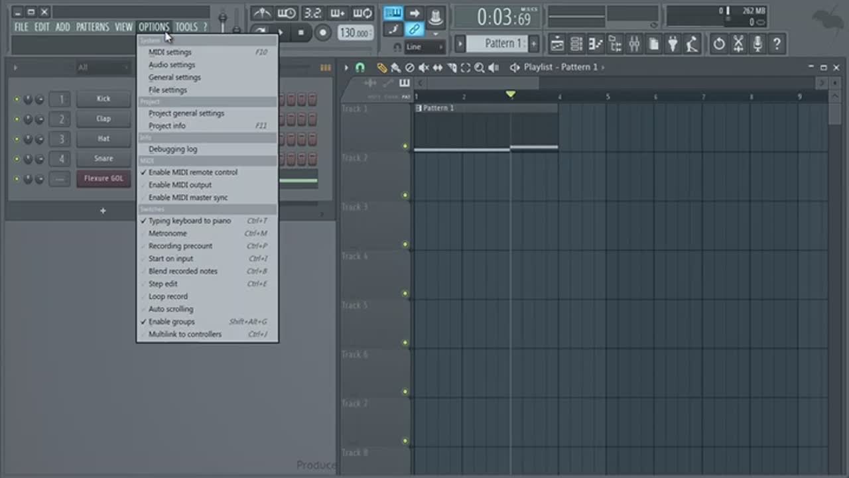Toggle the Playlist magnet snap icon
Image resolution: width=849 pixels, height=478 pixels.
point(360,68)
